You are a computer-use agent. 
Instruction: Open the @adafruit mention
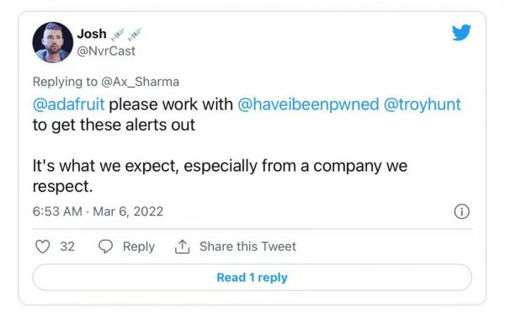69,104
